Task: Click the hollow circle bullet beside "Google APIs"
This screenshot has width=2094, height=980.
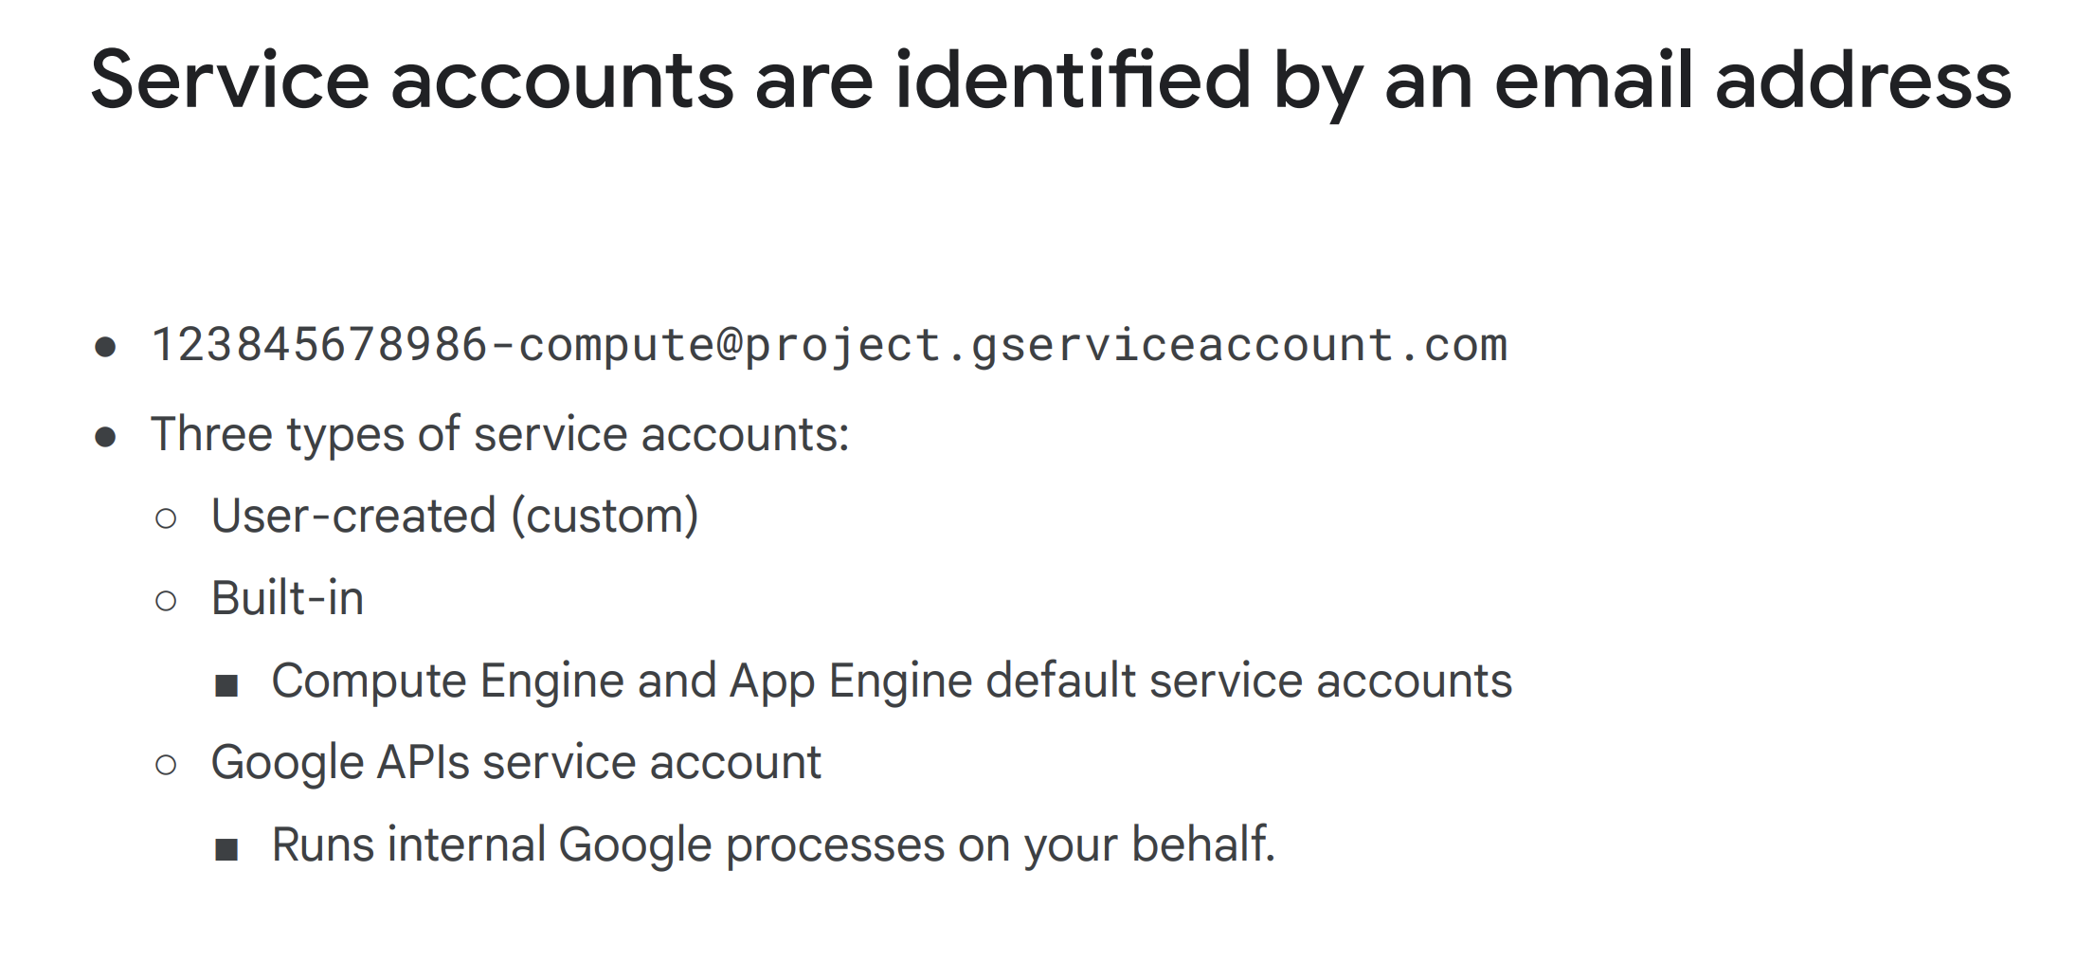Action: tap(166, 765)
